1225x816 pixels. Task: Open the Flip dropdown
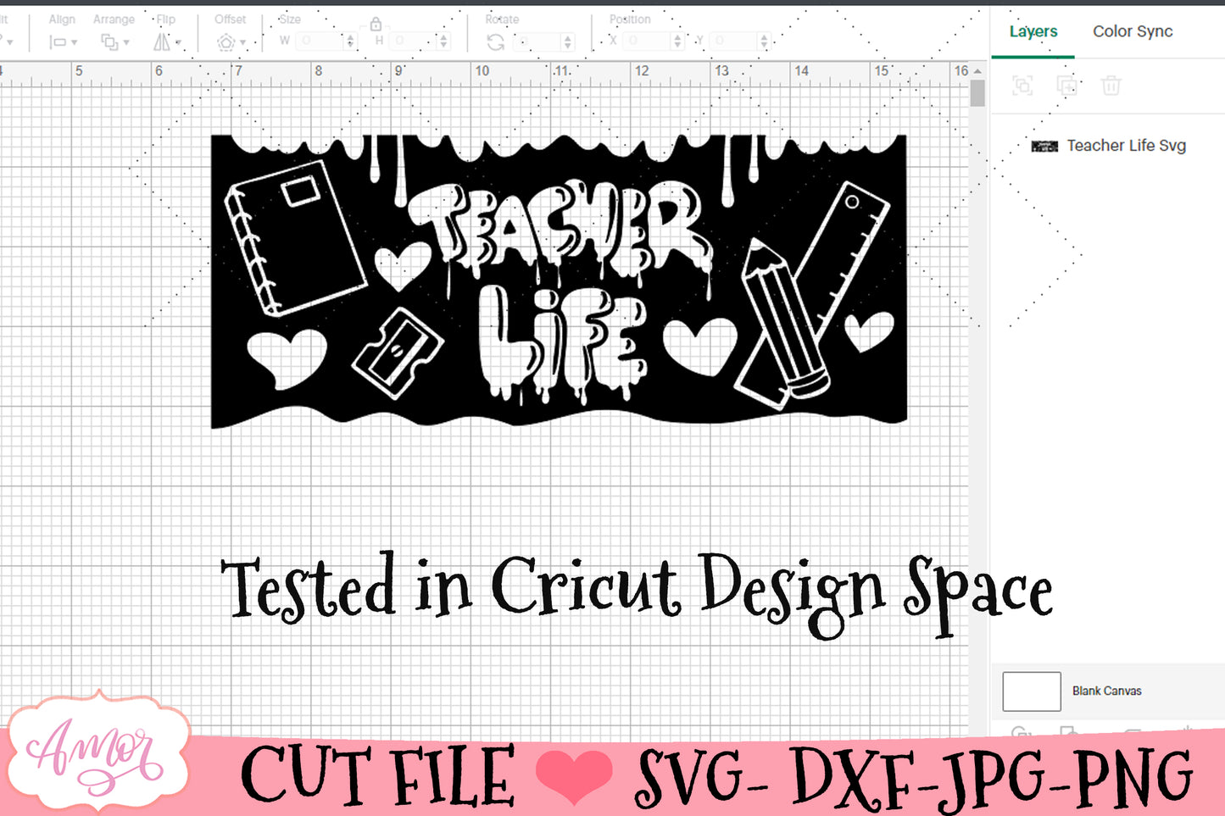[x=166, y=42]
